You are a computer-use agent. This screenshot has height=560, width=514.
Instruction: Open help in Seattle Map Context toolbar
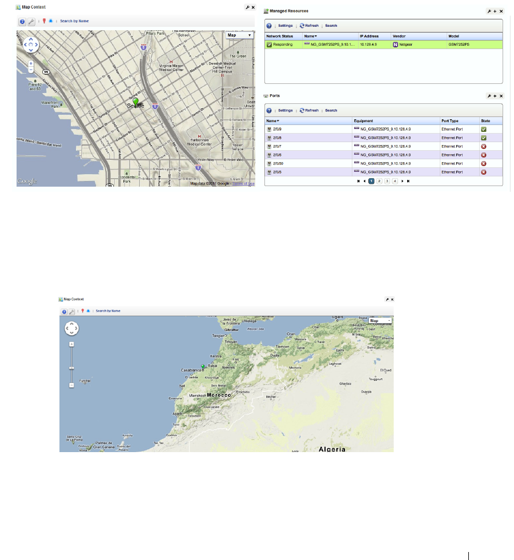22,22
